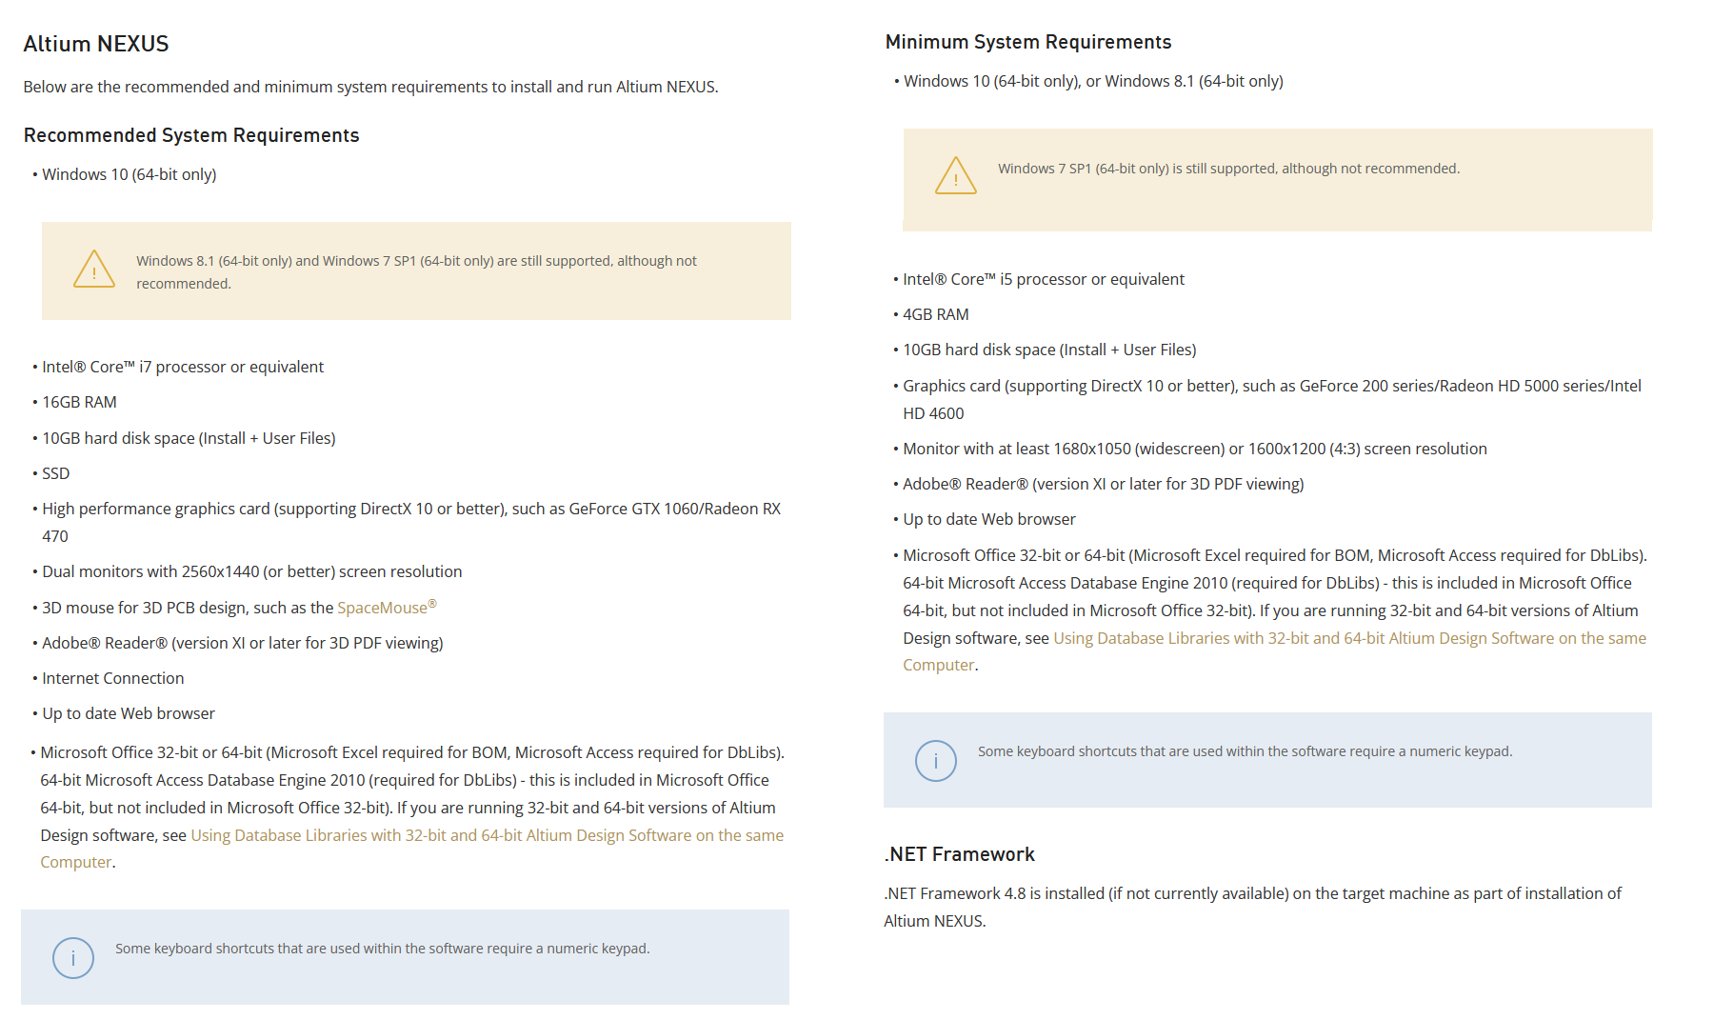The image size is (1714, 1020).
Task: Click the right numeric keypad note text
Action: tap(1245, 751)
